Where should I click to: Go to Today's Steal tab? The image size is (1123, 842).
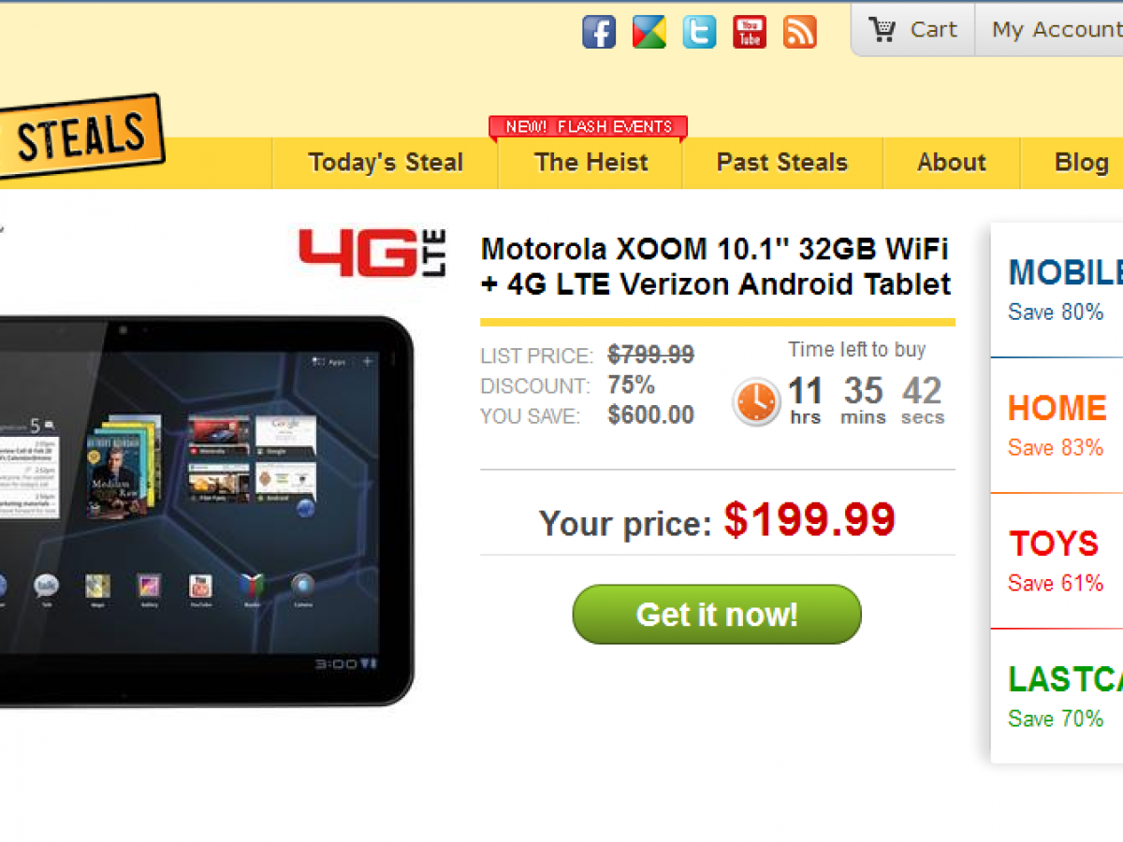[x=386, y=163]
